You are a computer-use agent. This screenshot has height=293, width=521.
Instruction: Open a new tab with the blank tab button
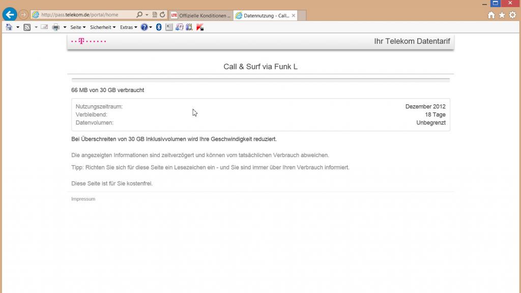(x=302, y=15)
